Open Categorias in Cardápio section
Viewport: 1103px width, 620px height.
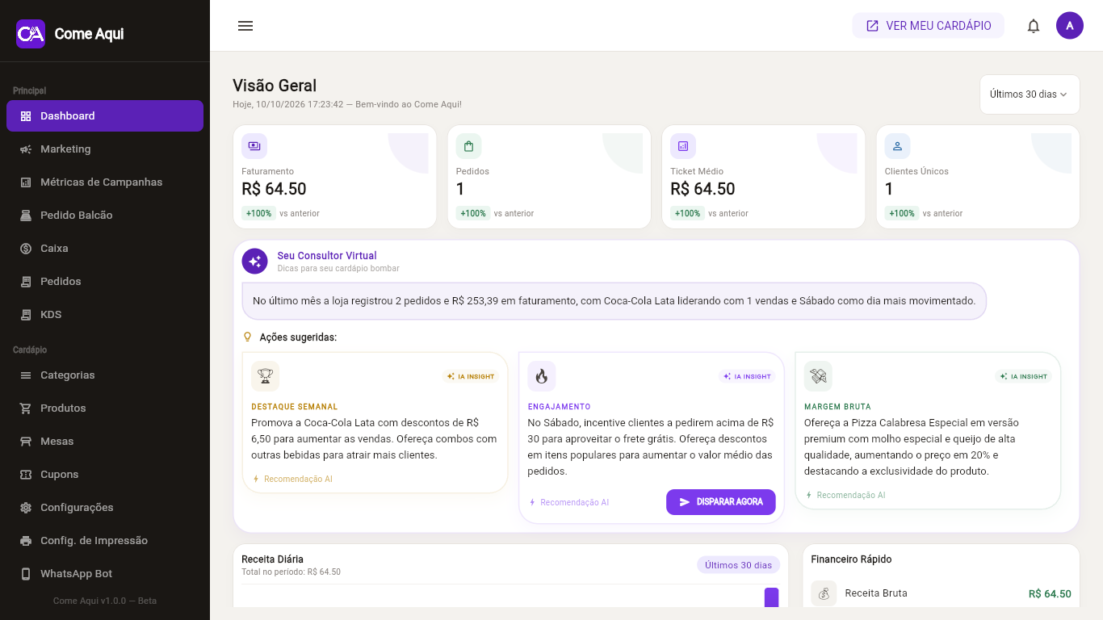(105, 375)
